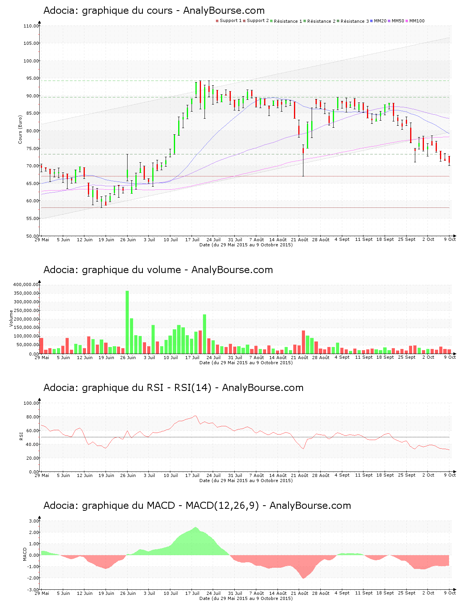Image resolution: width=471 pixels, height=609 pixels.
Task: Click '26 Juin' date under volume chart
Action: click(x=128, y=358)
